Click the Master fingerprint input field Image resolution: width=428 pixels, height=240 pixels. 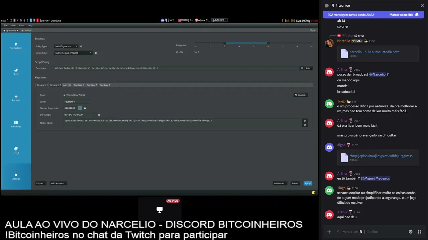pyautogui.click(x=70, y=108)
